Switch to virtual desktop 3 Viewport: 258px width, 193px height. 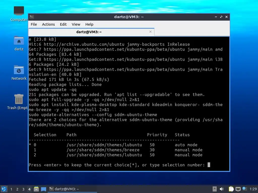coord(23,189)
